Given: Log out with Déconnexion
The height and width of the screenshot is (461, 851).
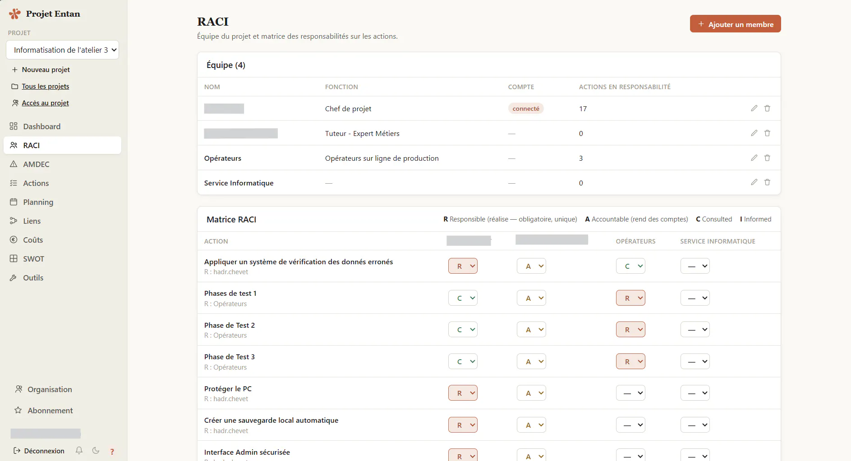Looking at the screenshot, I should (39, 451).
